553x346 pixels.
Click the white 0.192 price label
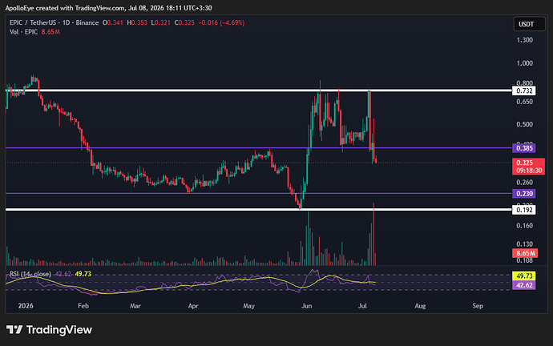(523, 210)
